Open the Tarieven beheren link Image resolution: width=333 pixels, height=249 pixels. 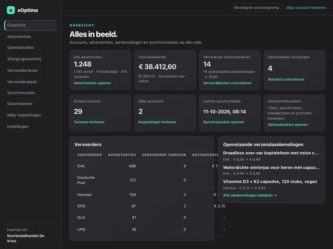89,122
